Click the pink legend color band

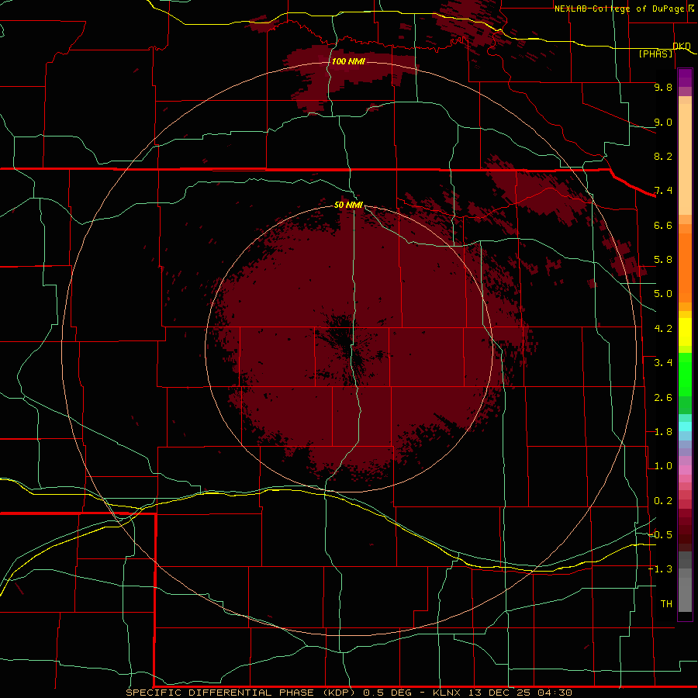(685, 470)
